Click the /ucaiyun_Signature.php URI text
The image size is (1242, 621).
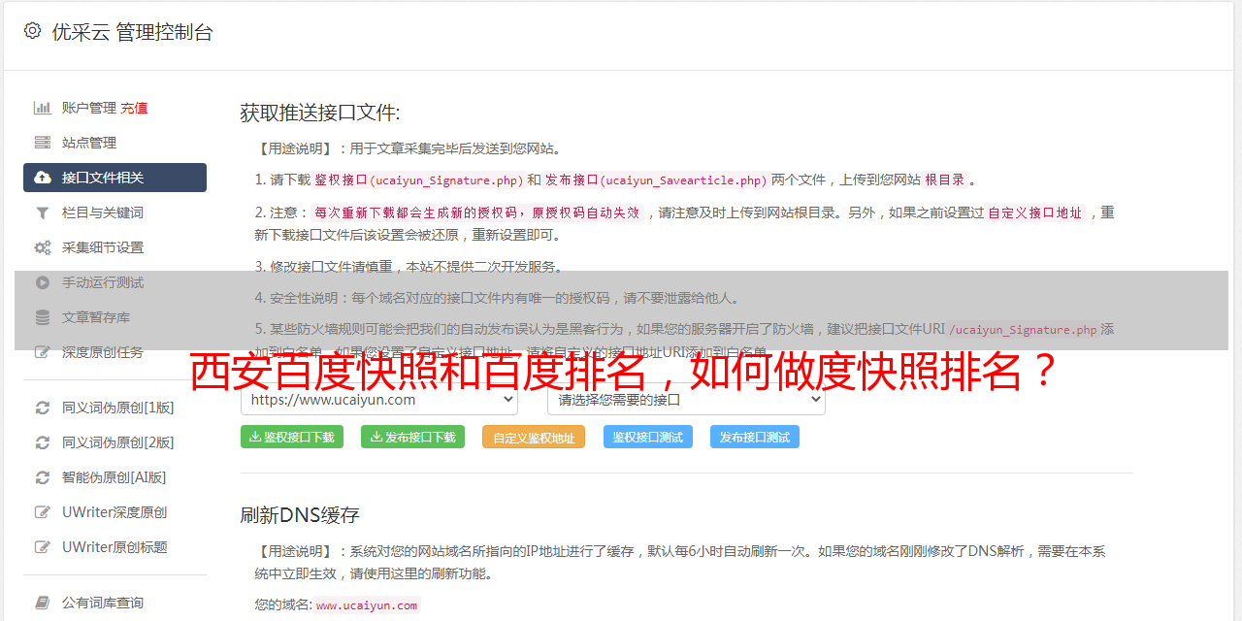pyautogui.click(x=1023, y=329)
